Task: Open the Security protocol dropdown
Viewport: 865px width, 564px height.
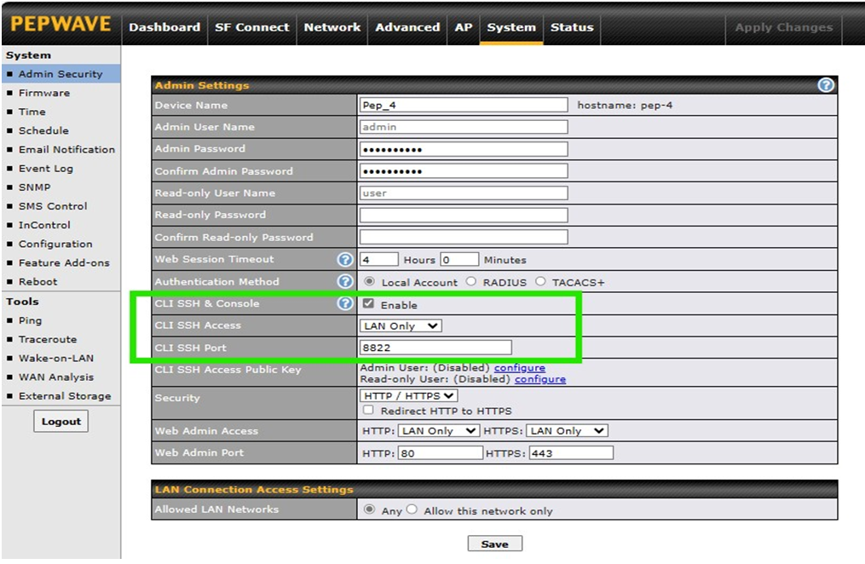Action: 409,395
